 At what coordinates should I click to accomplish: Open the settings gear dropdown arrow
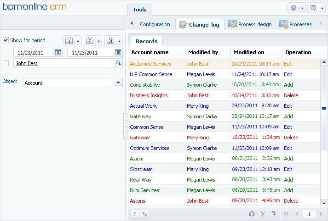tap(302, 8)
